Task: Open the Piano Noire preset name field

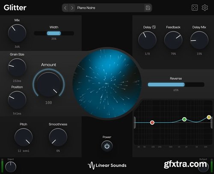Action: (110, 8)
